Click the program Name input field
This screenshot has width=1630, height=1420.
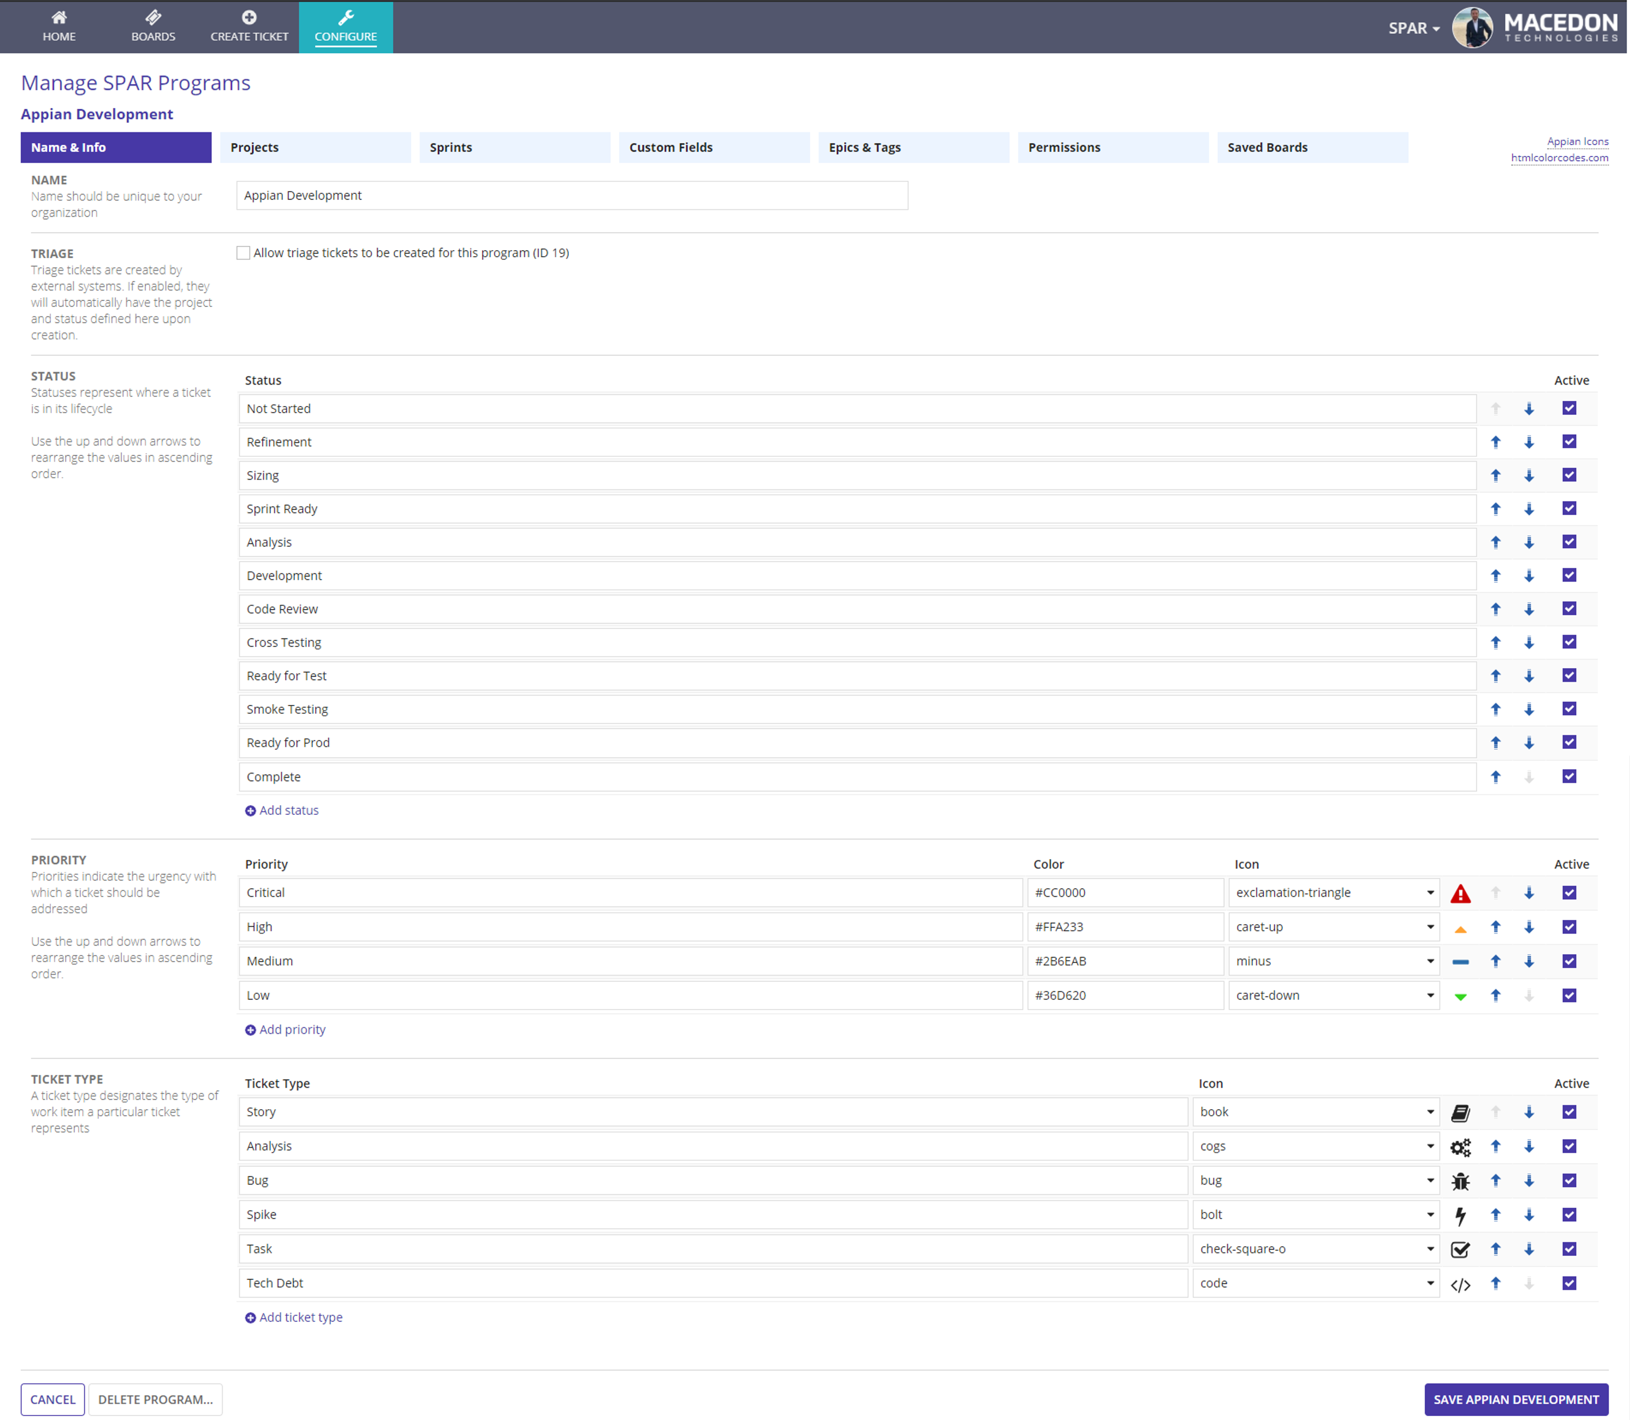(x=572, y=196)
